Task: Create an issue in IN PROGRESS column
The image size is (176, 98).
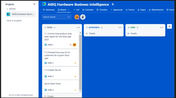Action: click(90, 33)
